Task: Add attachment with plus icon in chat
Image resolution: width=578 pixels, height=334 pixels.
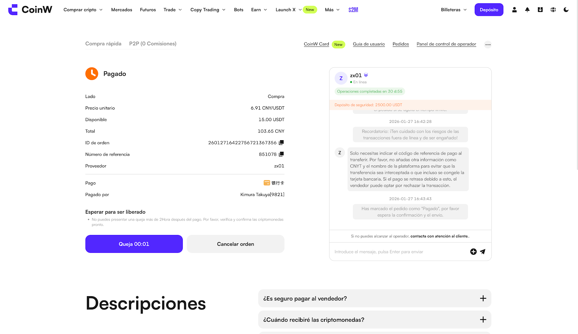Action: coord(473,252)
